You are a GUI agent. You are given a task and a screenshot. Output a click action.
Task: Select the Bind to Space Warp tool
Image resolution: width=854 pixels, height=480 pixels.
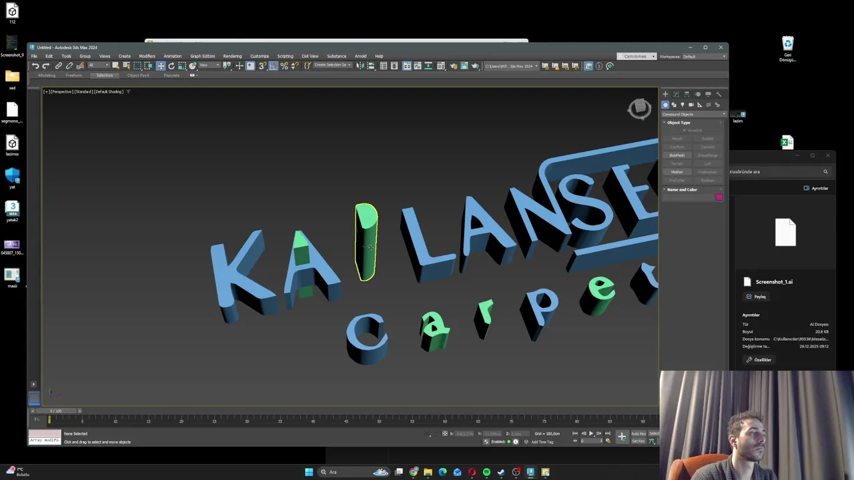click(x=81, y=65)
